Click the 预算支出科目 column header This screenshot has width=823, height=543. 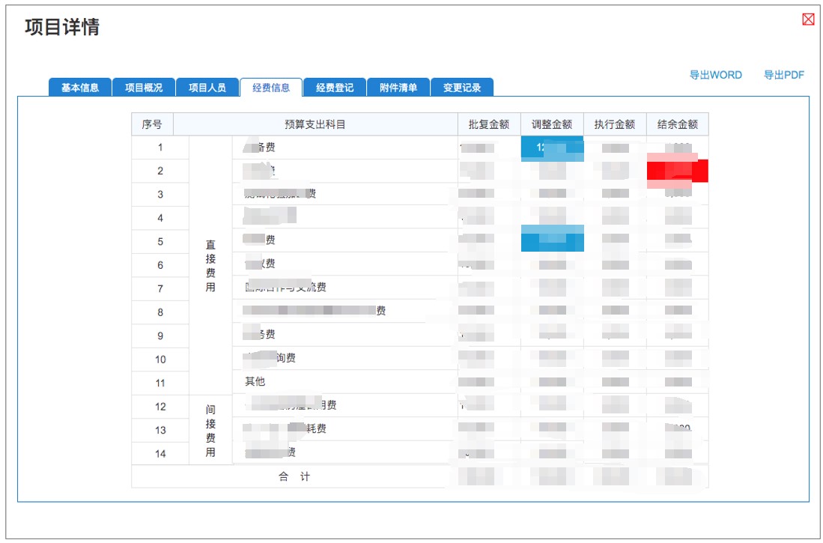(315, 124)
